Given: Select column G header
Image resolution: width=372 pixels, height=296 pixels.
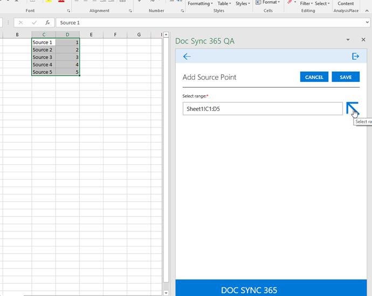Looking at the screenshot, I should [139, 34].
